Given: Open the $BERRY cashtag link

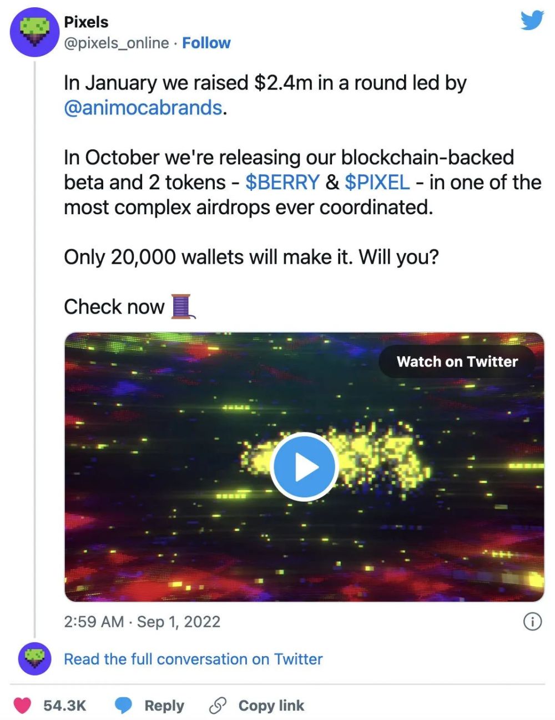Looking at the screenshot, I should (x=282, y=182).
